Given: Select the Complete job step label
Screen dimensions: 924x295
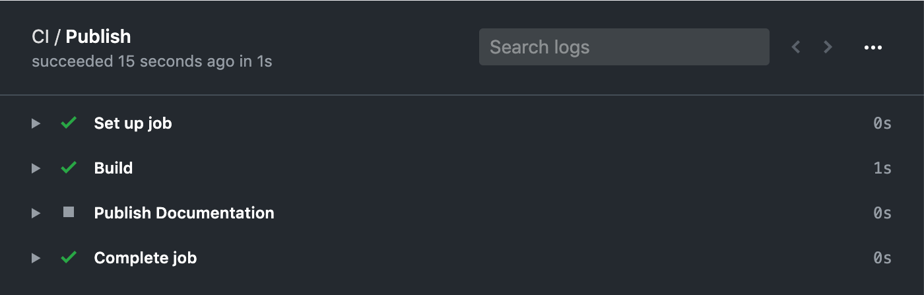Looking at the screenshot, I should 145,258.
